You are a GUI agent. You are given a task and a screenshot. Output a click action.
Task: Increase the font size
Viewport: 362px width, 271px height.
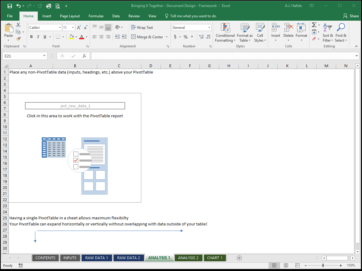[79, 27]
